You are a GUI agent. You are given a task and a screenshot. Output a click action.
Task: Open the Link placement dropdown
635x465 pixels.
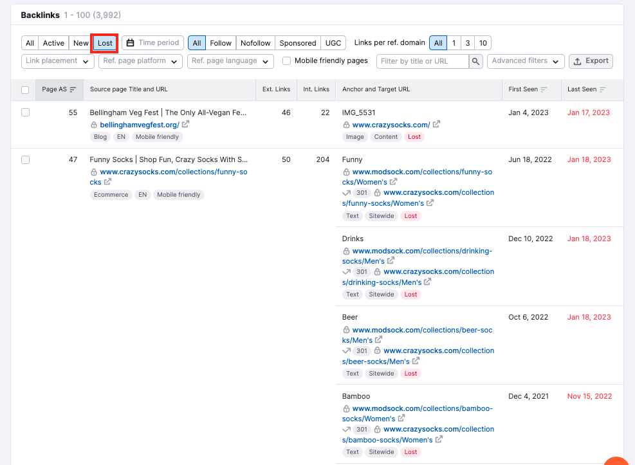coord(57,61)
